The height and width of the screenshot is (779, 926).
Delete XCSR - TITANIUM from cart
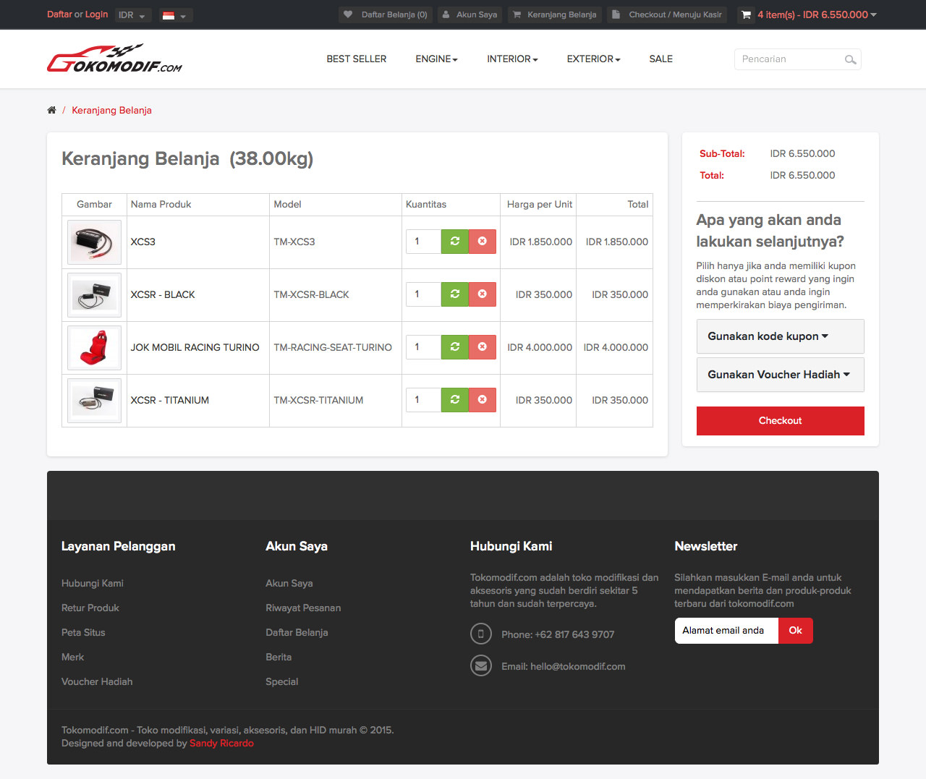(483, 400)
